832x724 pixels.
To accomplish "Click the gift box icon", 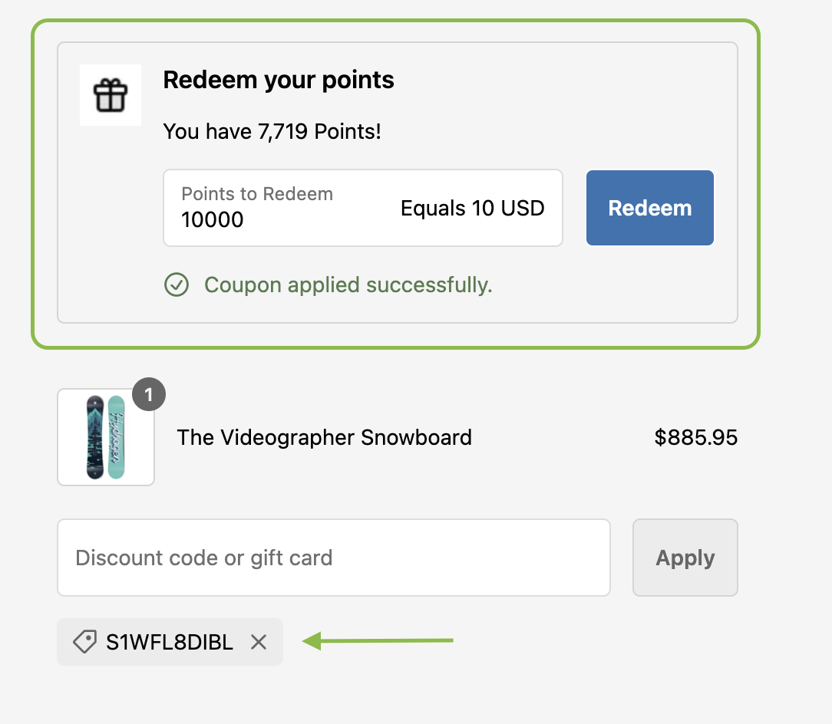I will click(110, 95).
